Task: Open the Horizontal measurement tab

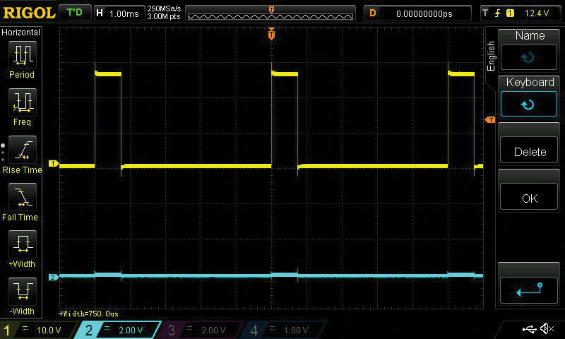Action: click(x=21, y=32)
